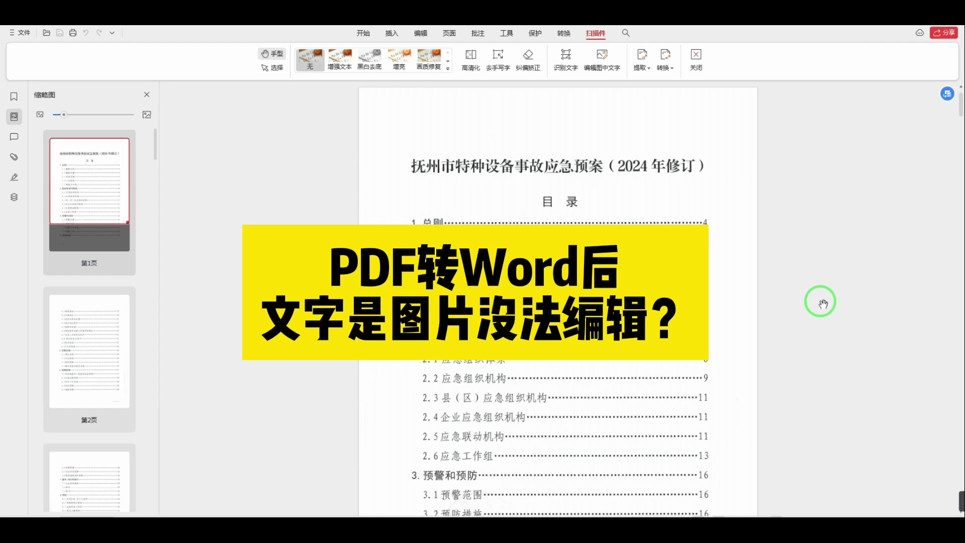
Task: Click the thumbnail panel scrollbar
Action: coord(155,145)
